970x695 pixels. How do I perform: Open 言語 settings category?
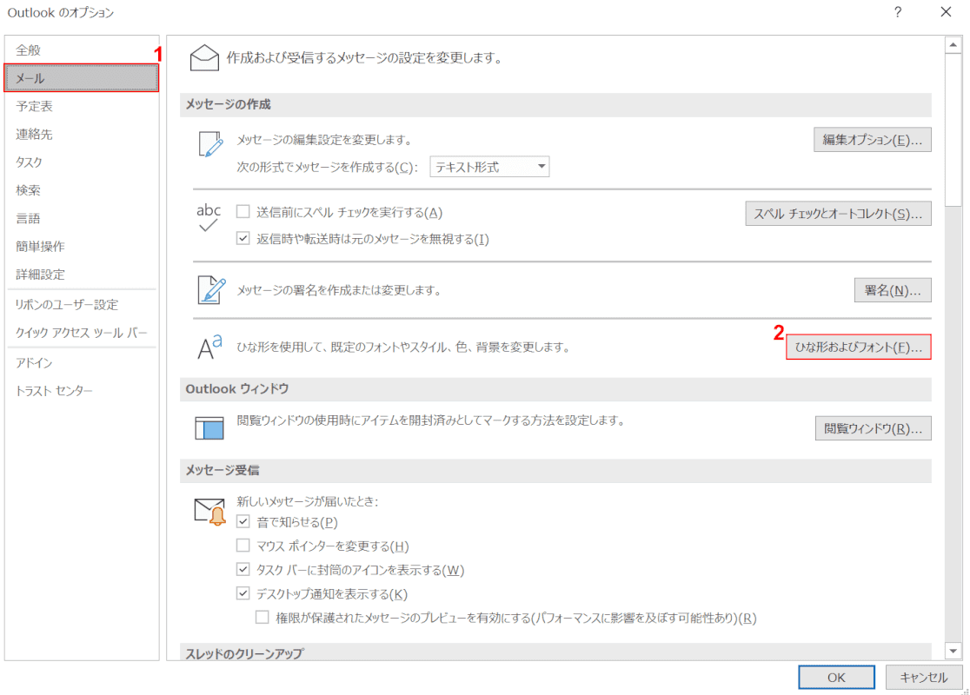pos(82,218)
